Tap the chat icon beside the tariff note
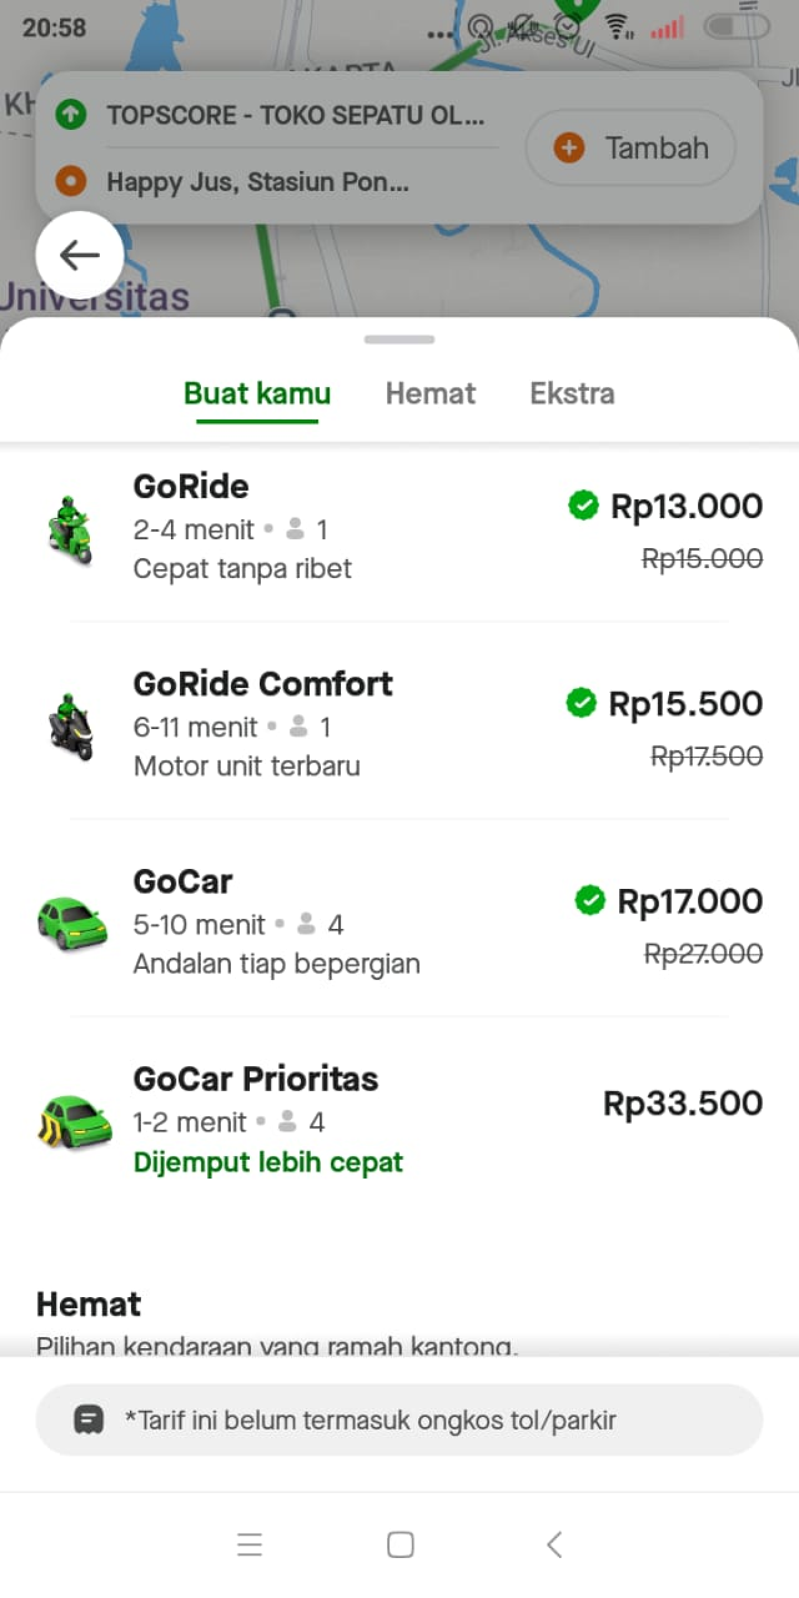 click(x=89, y=1419)
